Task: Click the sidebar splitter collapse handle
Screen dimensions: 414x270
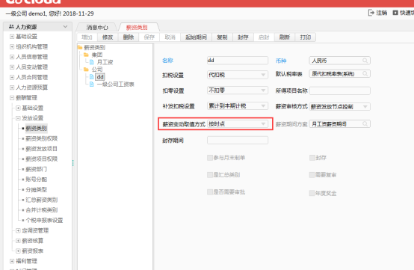Action: click(73, 163)
